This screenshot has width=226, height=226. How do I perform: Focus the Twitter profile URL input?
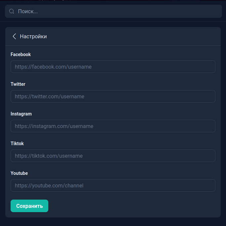click(113, 96)
